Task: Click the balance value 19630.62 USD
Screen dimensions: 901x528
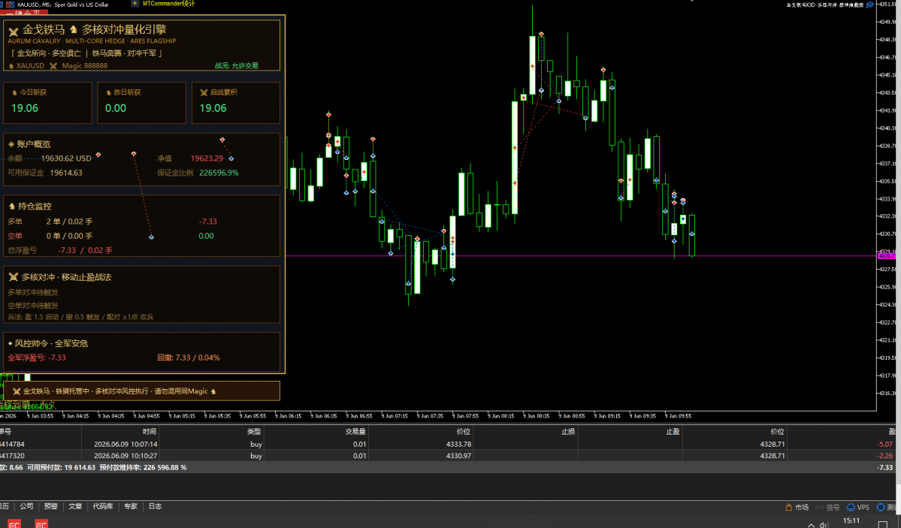Action: 66,158
